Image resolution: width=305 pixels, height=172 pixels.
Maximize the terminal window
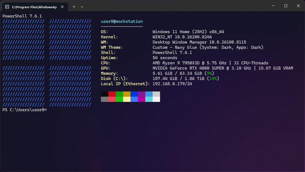286,6
